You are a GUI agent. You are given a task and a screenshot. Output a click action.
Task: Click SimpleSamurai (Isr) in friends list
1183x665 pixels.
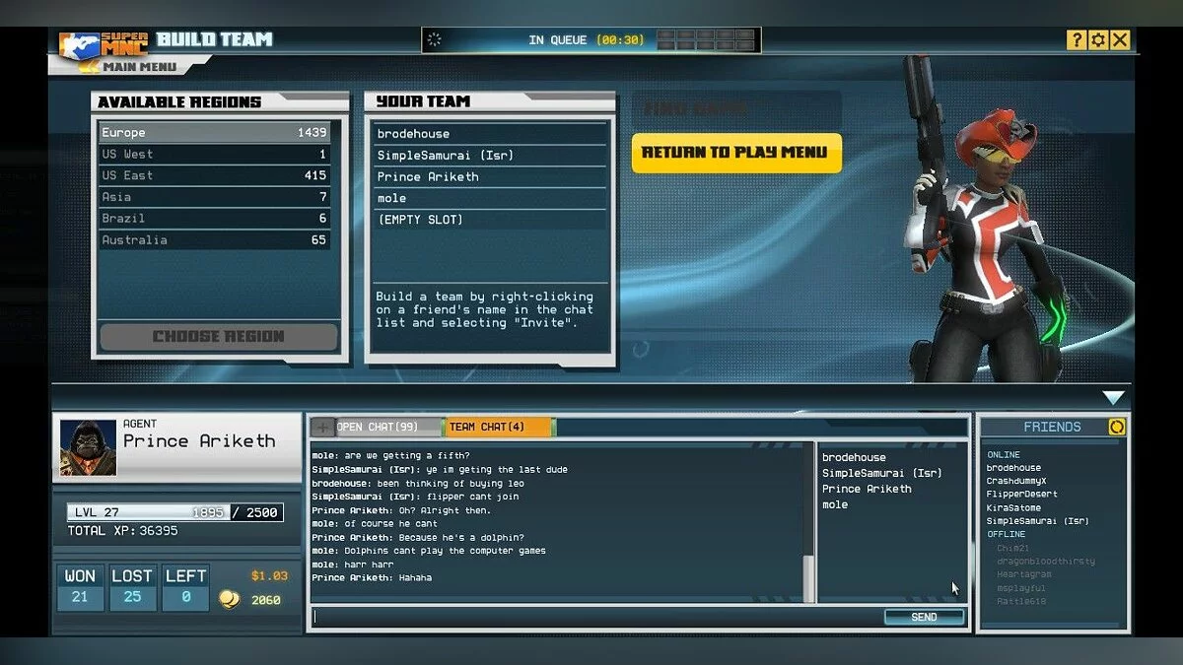point(1037,521)
